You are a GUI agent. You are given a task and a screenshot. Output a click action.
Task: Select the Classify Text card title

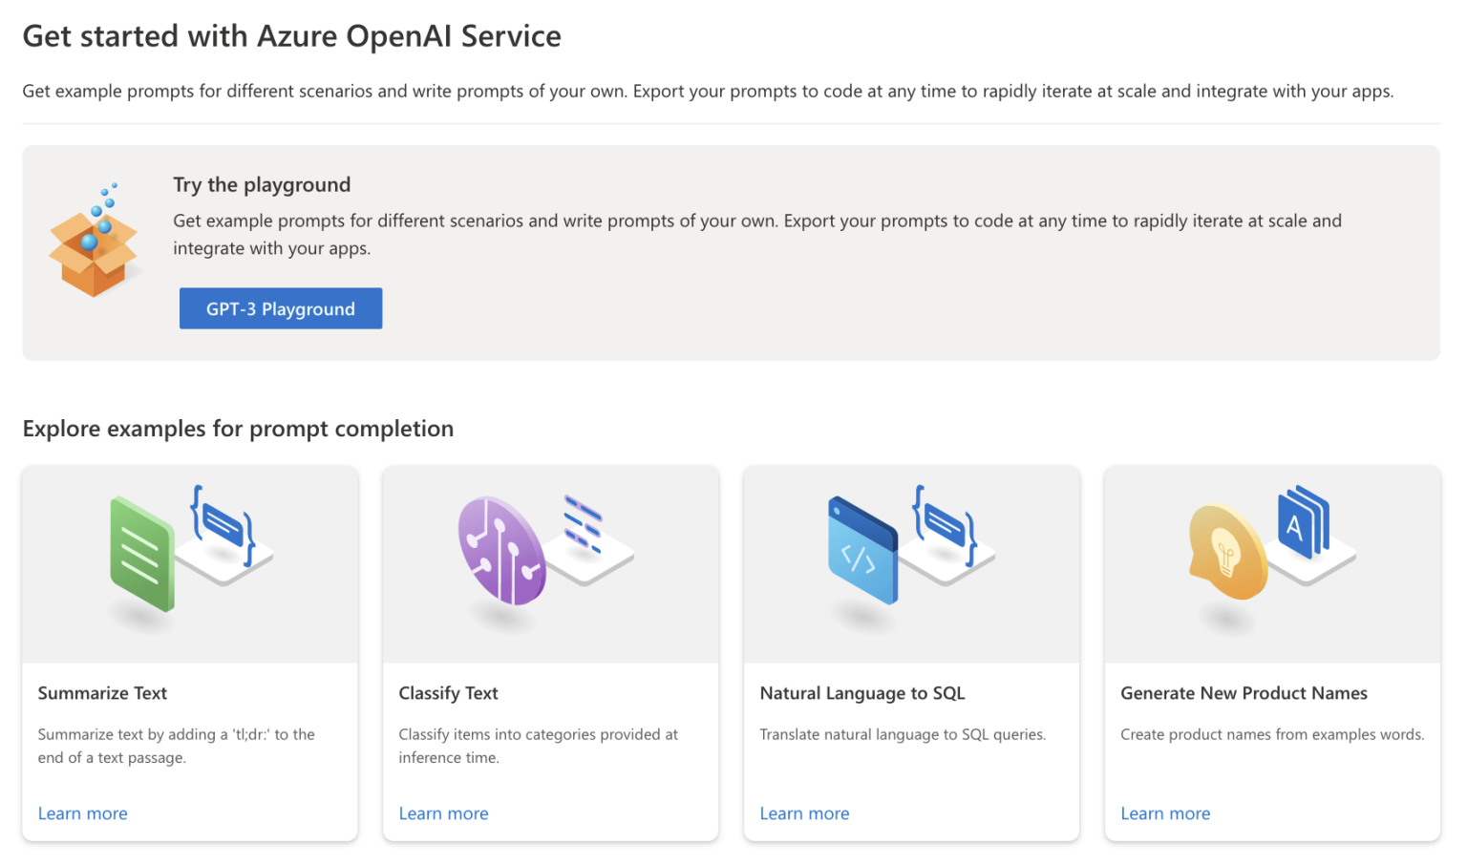449,693
